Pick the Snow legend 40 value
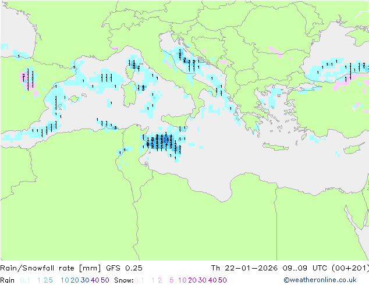Viewport: 369px width, 285px height. [x=212, y=280]
